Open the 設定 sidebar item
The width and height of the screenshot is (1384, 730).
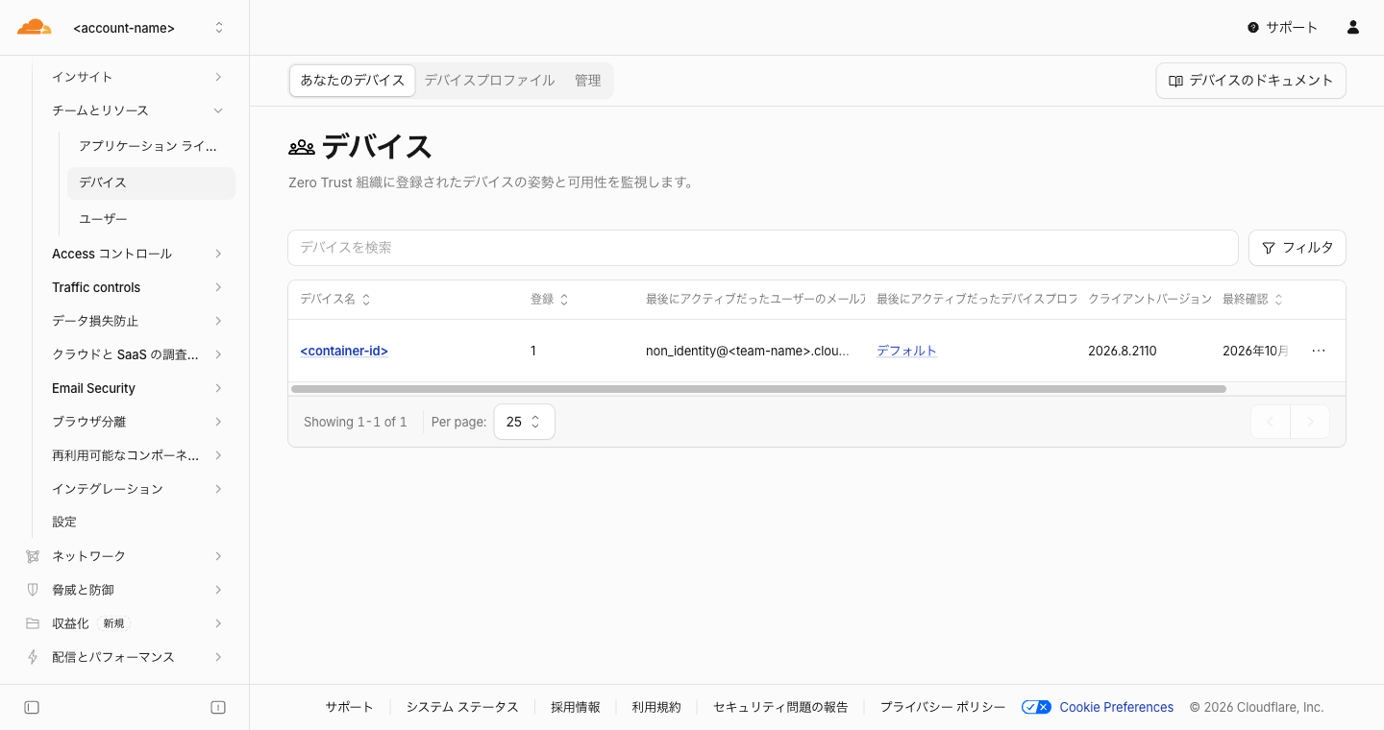[137, 522]
